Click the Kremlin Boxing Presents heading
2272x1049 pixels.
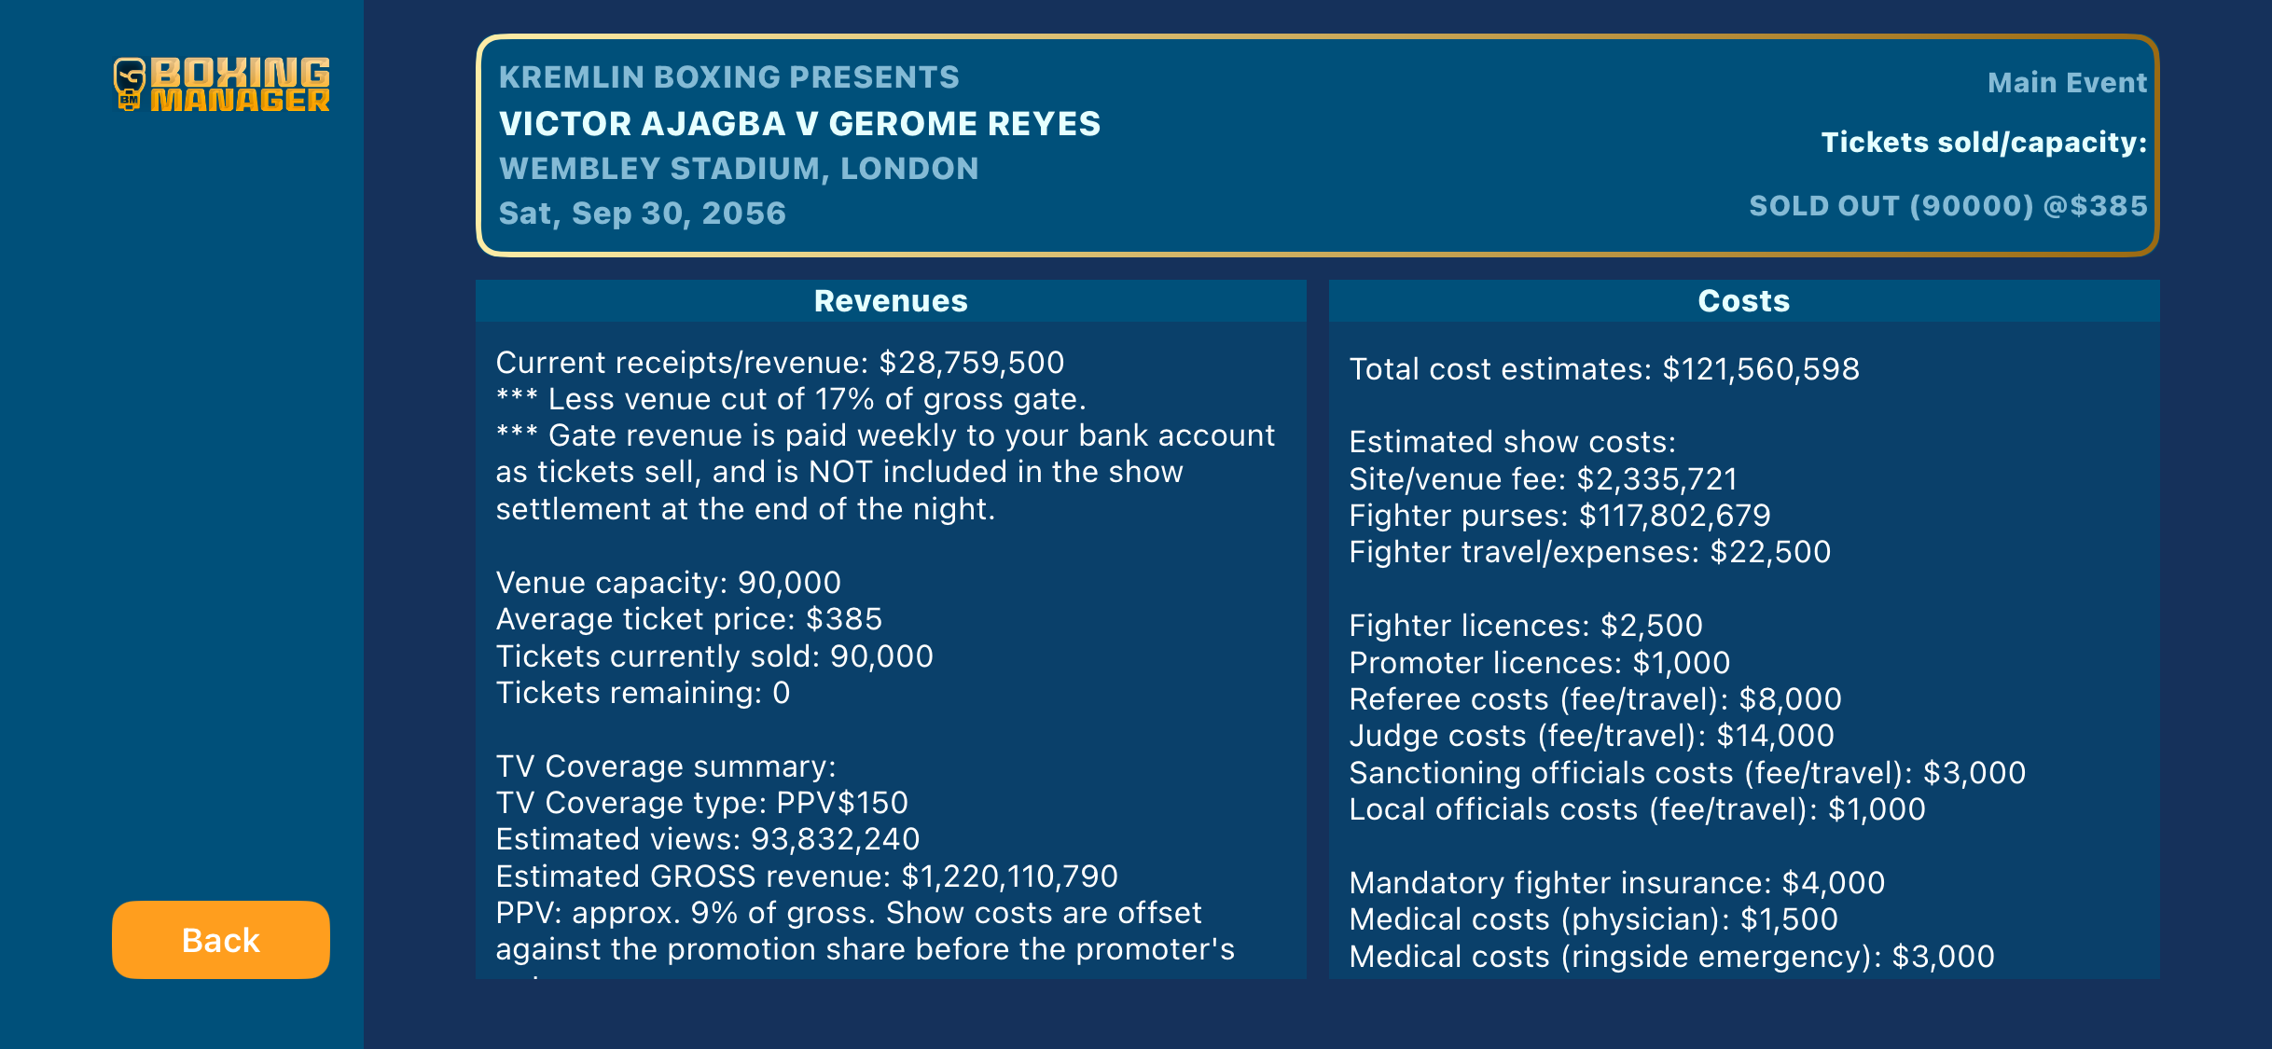tap(729, 77)
